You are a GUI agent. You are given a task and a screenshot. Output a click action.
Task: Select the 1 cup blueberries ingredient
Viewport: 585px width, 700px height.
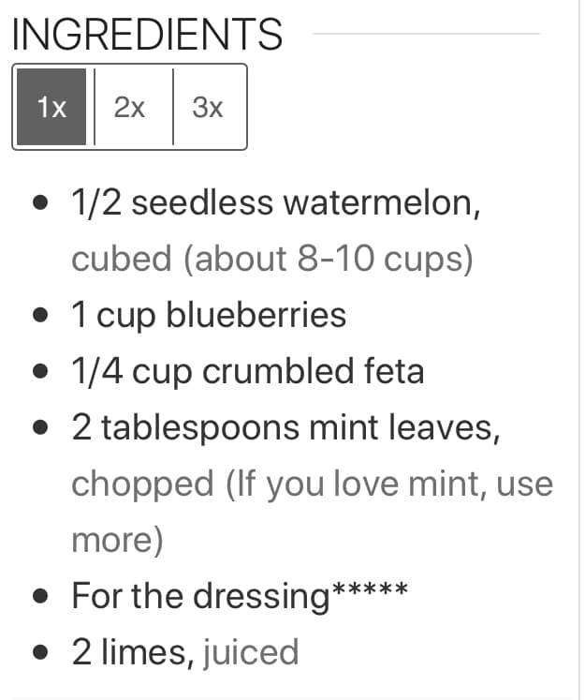(209, 315)
